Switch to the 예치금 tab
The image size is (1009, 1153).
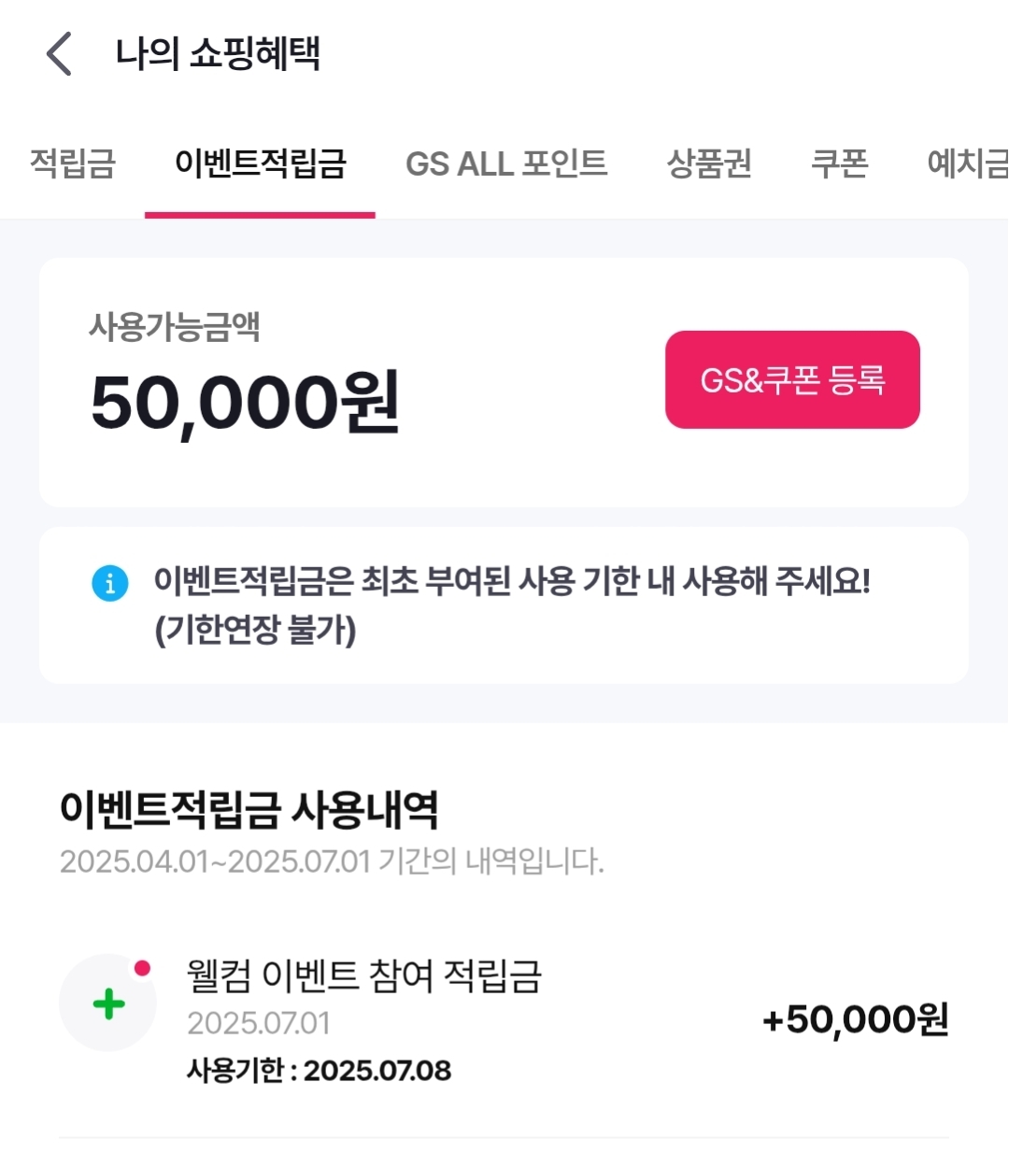[968, 164]
